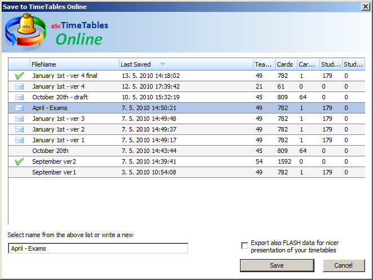
Task: Sort list by FileName column header
Action: 73,64
